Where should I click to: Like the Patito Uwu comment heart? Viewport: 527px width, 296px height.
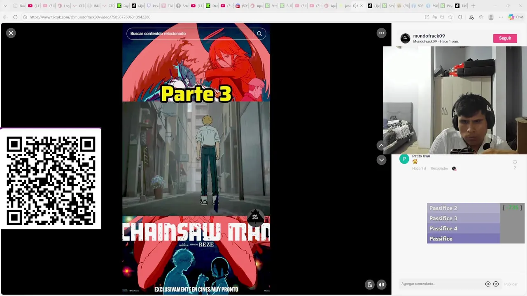[x=515, y=163]
